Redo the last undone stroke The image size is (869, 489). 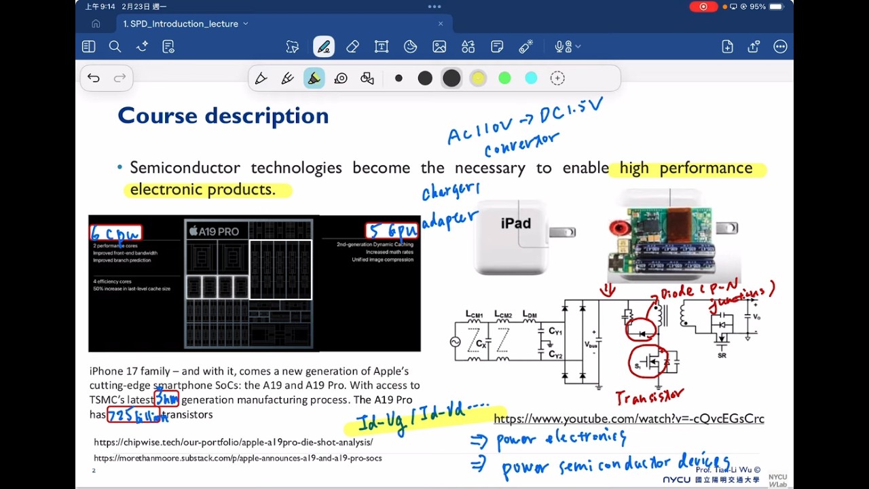119,78
